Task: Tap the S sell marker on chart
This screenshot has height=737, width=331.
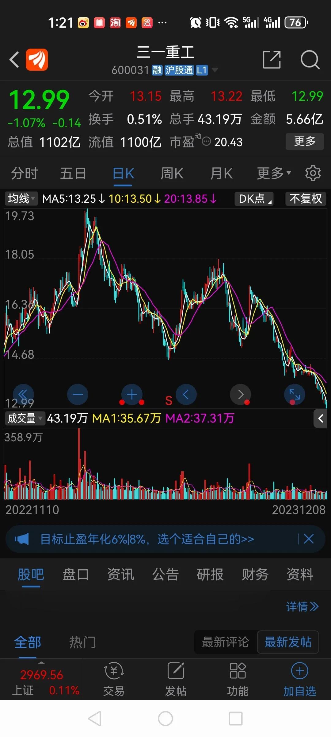Action: (169, 400)
